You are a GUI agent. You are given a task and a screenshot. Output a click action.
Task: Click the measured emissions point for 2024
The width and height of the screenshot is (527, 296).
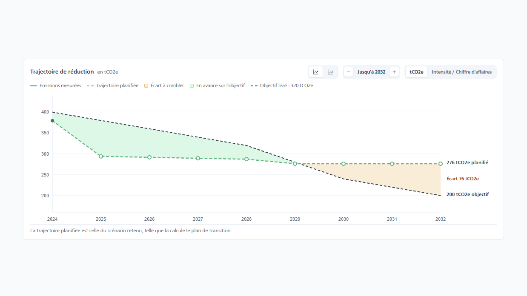point(52,121)
